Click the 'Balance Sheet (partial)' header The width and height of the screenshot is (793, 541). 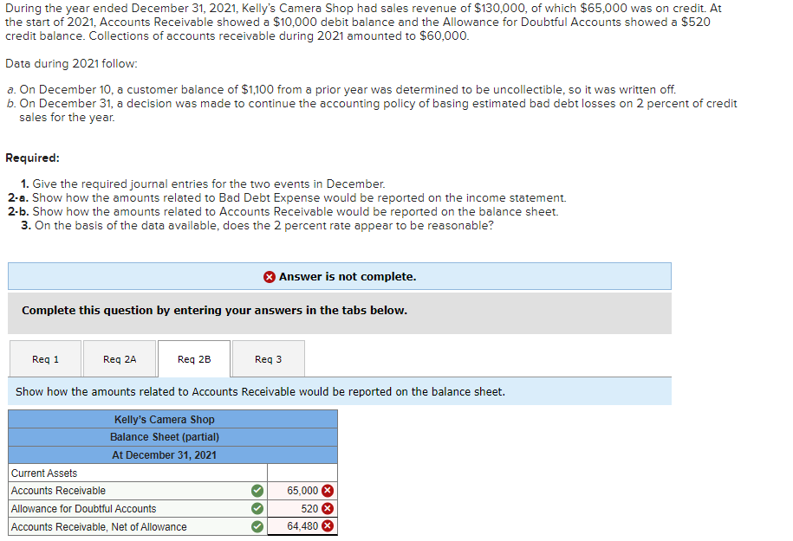click(172, 437)
